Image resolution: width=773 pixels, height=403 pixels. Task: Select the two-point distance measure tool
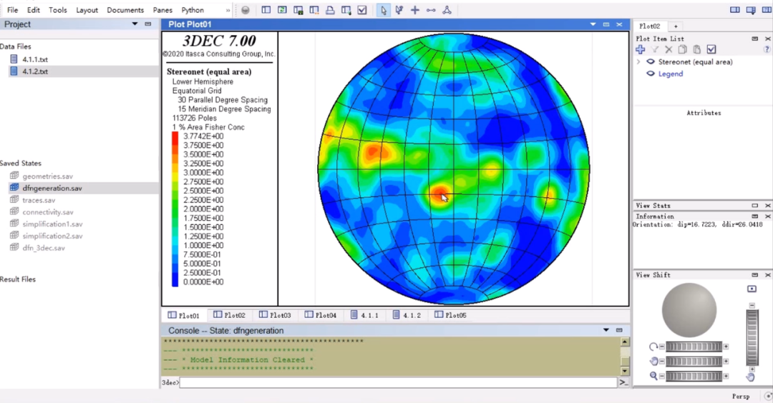tap(431, 10)
